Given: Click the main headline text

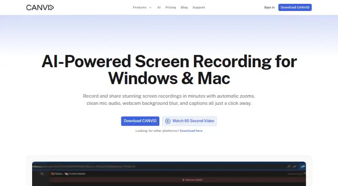Looking at the screenshot, I should click(x=169, y=70).
